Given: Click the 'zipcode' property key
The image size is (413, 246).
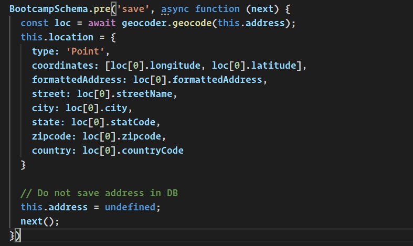Looking at the screenshot, I should tap(51, 136).
